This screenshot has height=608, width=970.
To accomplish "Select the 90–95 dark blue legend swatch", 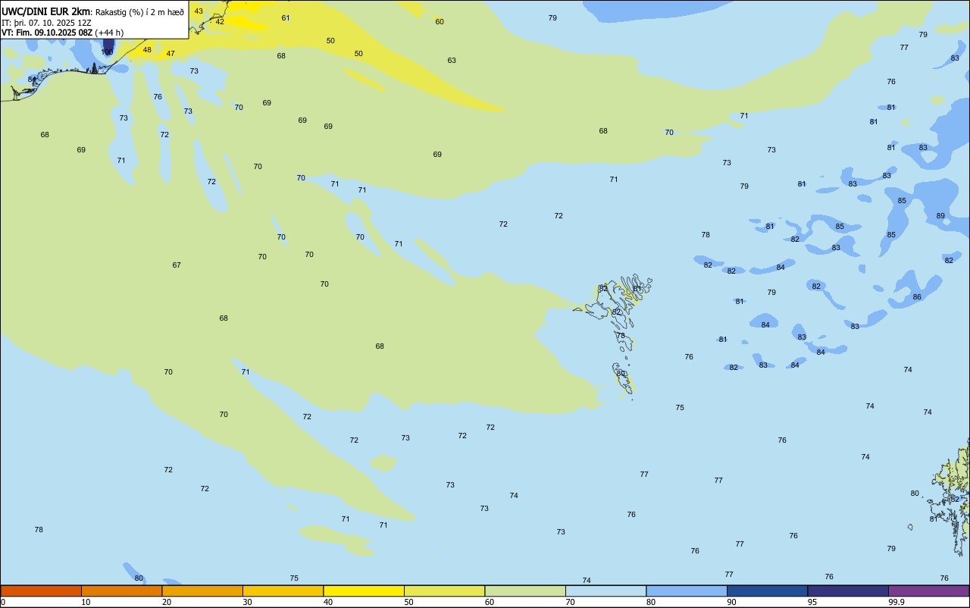I will pyautogui.click(x=767, y=591).
